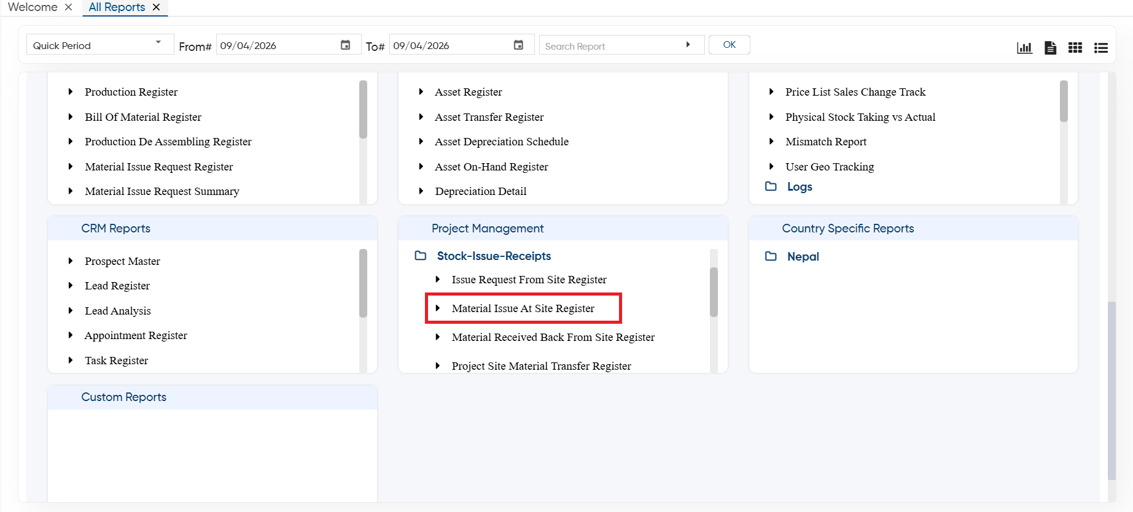Open Asset Depreciation Schedule report

(x=502, y=142)
